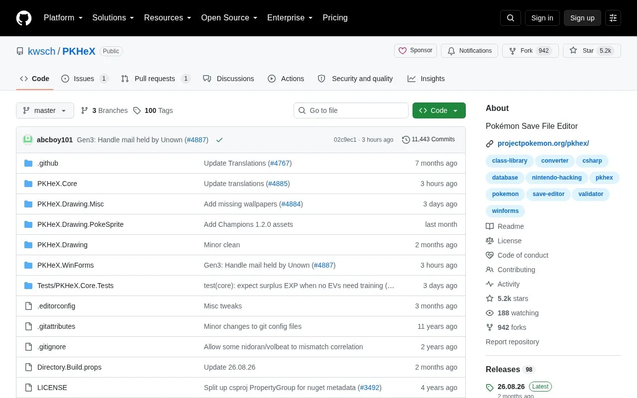Expand the Solutions menu
637x398 pixels.
point(113,18)
